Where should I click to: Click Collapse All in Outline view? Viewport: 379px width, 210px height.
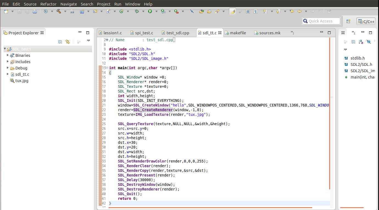[x=353, y=42]
